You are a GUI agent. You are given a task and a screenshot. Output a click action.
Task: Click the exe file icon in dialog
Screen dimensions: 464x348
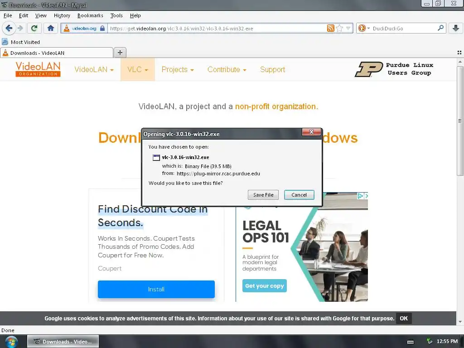point(156,157)
